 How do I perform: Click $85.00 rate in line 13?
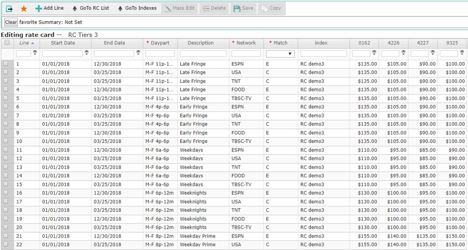coord(428,167)
